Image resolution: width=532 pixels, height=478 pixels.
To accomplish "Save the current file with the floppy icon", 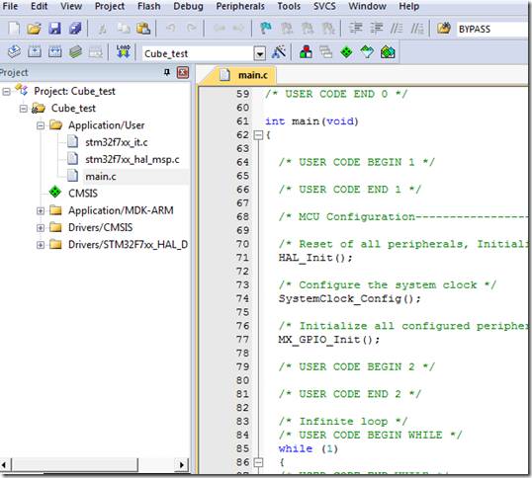I will pos(54,29).
